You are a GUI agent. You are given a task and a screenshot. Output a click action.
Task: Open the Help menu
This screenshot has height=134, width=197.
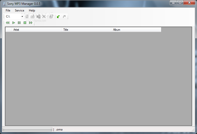point(32,10)
